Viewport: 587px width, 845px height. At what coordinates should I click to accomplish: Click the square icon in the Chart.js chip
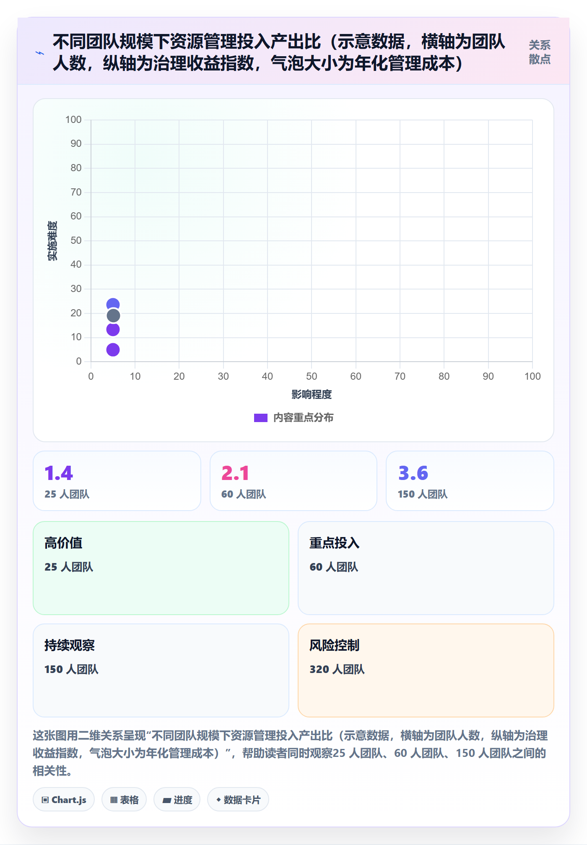coord(45,800)
